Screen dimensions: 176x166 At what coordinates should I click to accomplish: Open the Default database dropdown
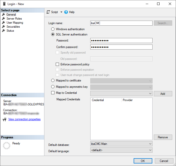coord(150,144)
